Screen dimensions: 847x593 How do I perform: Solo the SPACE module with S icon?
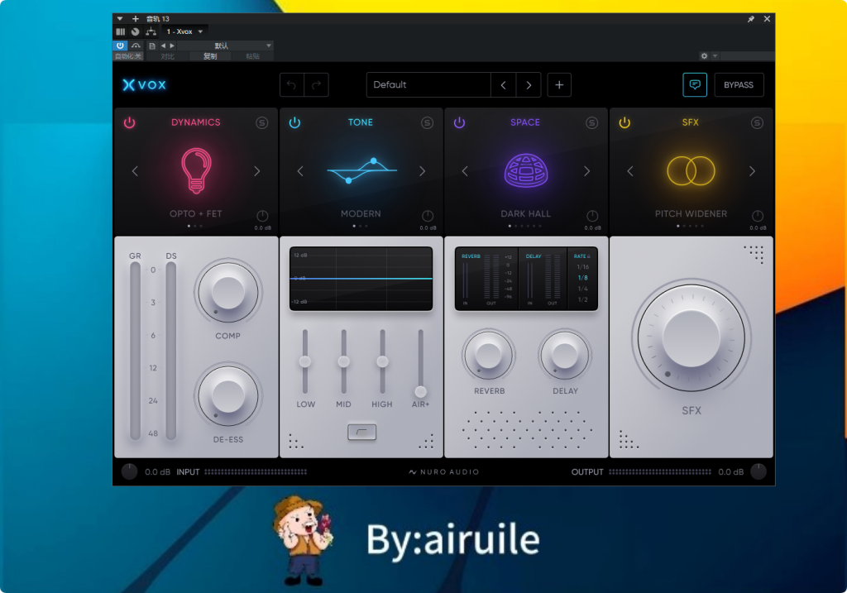[592, 122]
